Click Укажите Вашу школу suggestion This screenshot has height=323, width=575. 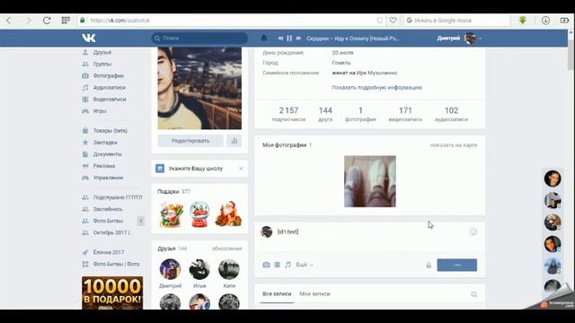[196, 169]
